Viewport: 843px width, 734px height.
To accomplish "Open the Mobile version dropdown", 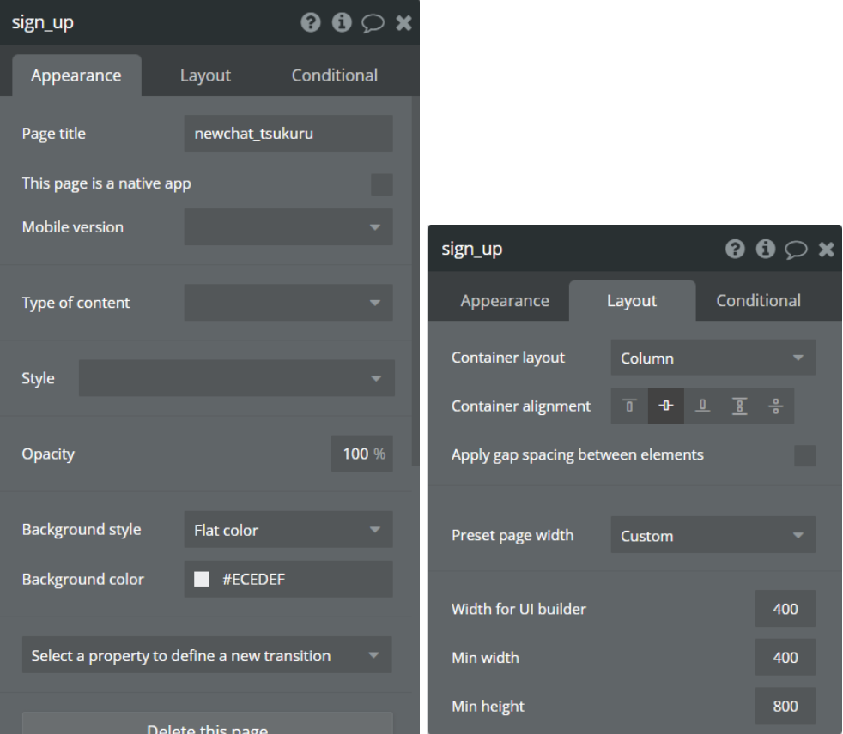I will click(x=288, y=227).
